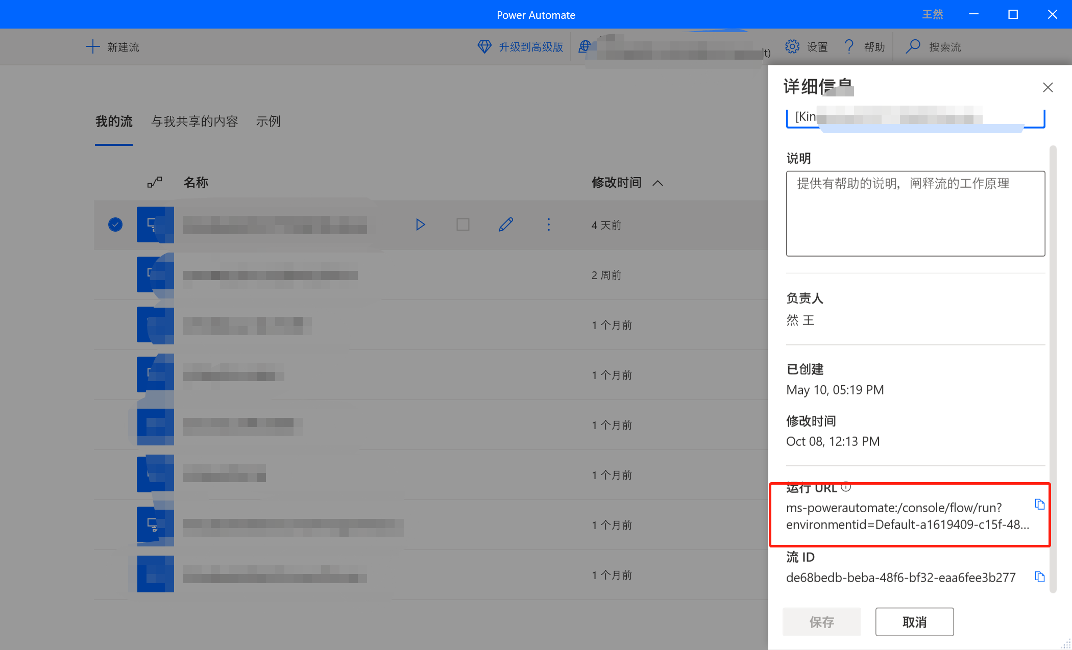Click the created date May 10, 05:19 PM
1072x650 pixels.
(x=835, y=390)
